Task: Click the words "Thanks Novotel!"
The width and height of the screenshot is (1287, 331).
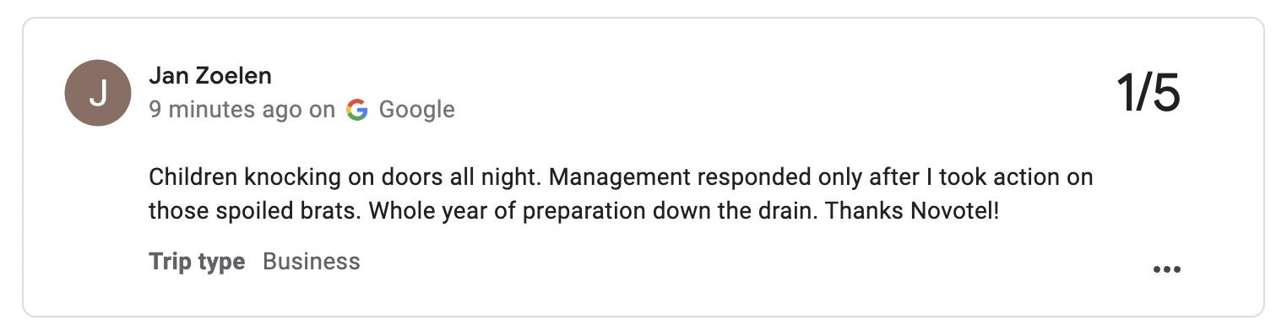Action: point(912,210)
